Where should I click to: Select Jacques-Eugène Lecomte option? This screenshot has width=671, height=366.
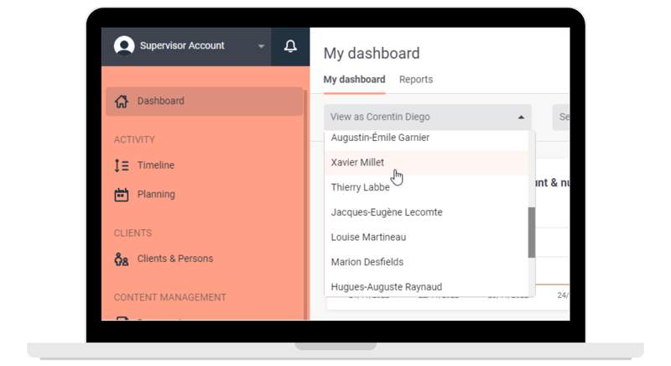[x=387, y=212]
